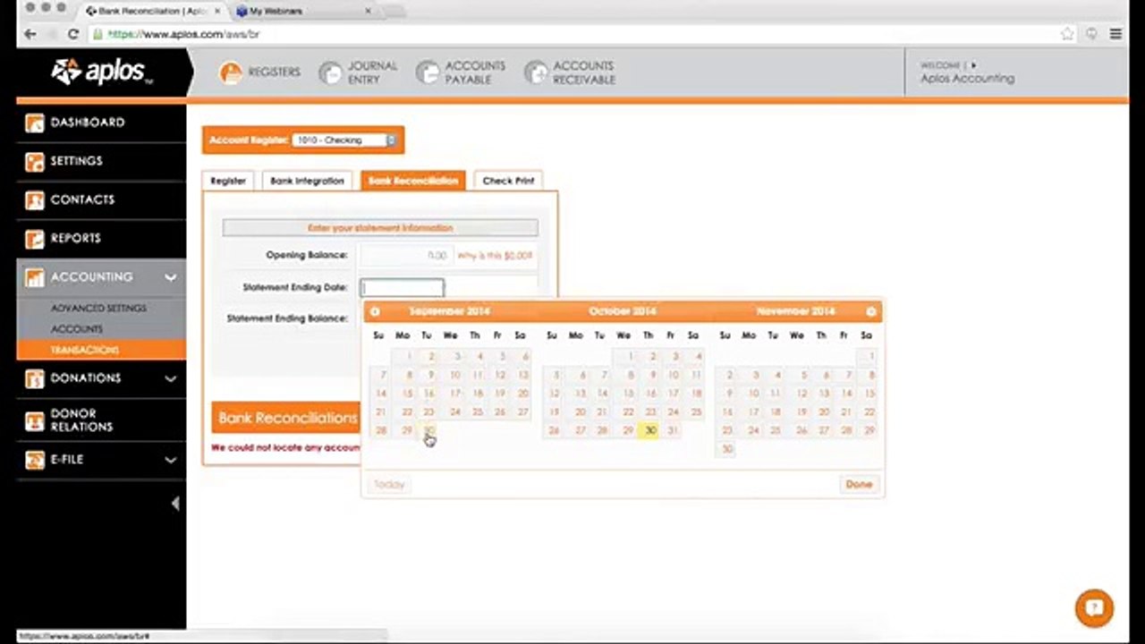
Task: Open the Accounts Payable icon
Action: point(428,72)
